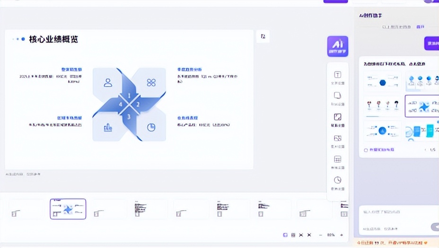The width and height of the screenshot is (439, 248).
Task: Select the chart settings pie-clock icon
Action: (x=338, y=180)
